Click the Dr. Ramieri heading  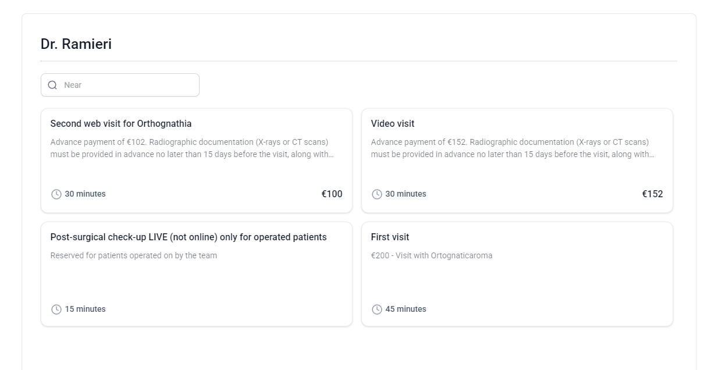(76, 44)
